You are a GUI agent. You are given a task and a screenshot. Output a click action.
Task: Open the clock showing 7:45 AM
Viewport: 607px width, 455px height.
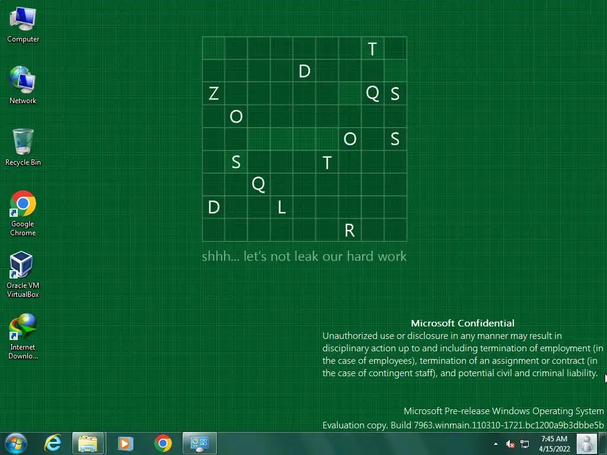pos(554,443)
